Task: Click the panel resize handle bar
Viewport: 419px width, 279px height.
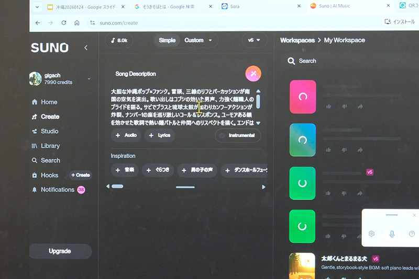Action: click(x=185, y=187)
